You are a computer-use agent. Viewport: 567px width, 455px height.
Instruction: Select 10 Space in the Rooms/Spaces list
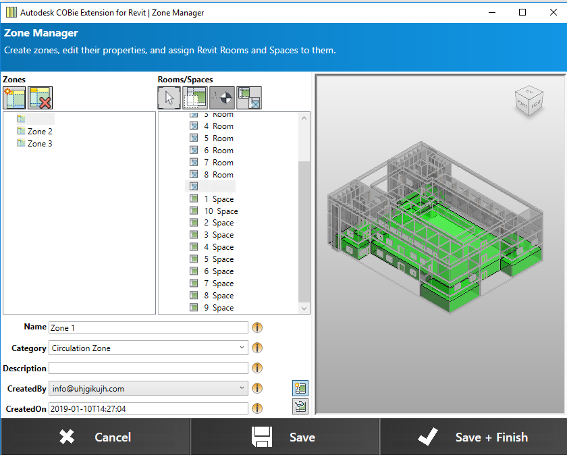pyautogui.click(x=221, y=211)
